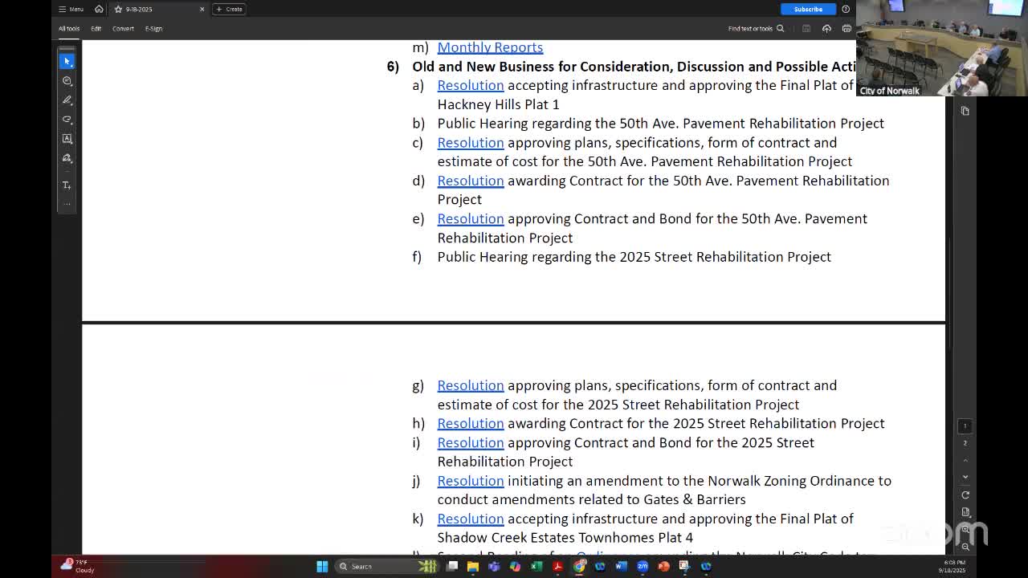The height and width of the screenshot is (578, 1028).
Task: Click the heading 'Old and New Business for Consideration'
Action: [542, 67]
